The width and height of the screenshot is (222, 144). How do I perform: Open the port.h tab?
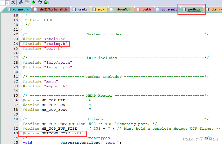pyautogui.click(x=144, y=9)
